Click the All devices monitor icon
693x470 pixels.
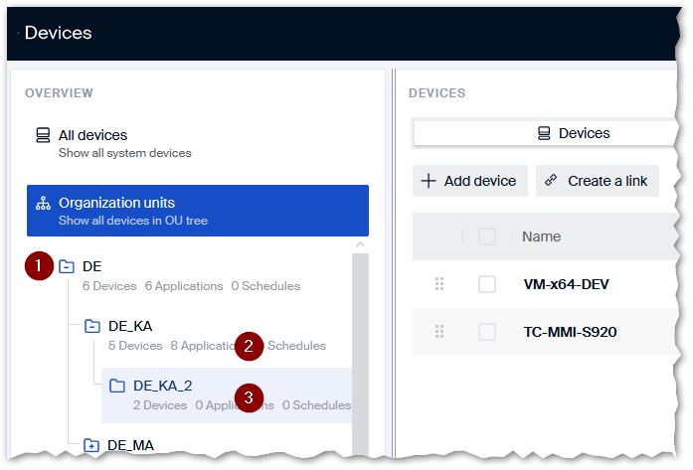(x=42, y=135)
